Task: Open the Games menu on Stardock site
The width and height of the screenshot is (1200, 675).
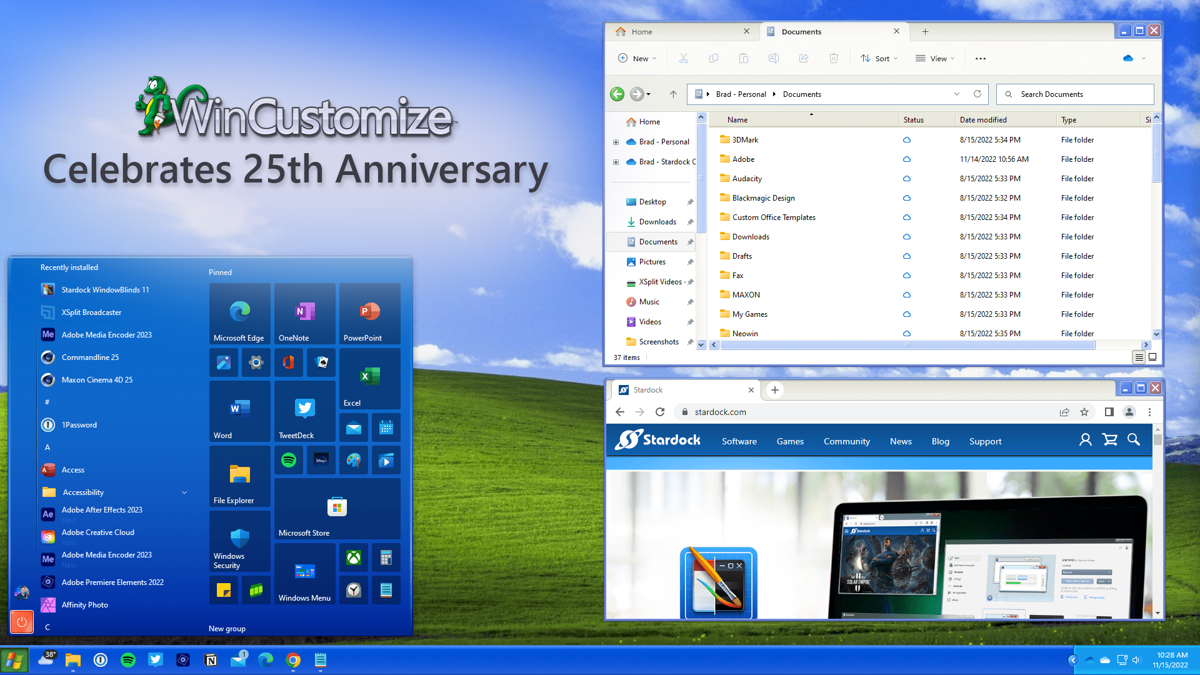Action: pos(790,441)
